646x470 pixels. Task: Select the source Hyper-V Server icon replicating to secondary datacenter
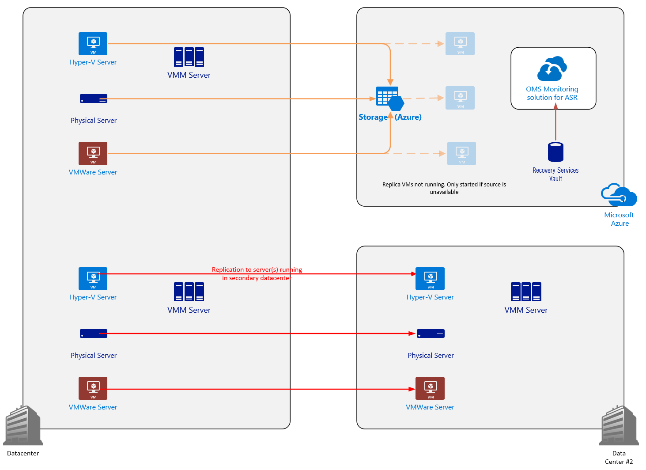[x=93, y=279]
